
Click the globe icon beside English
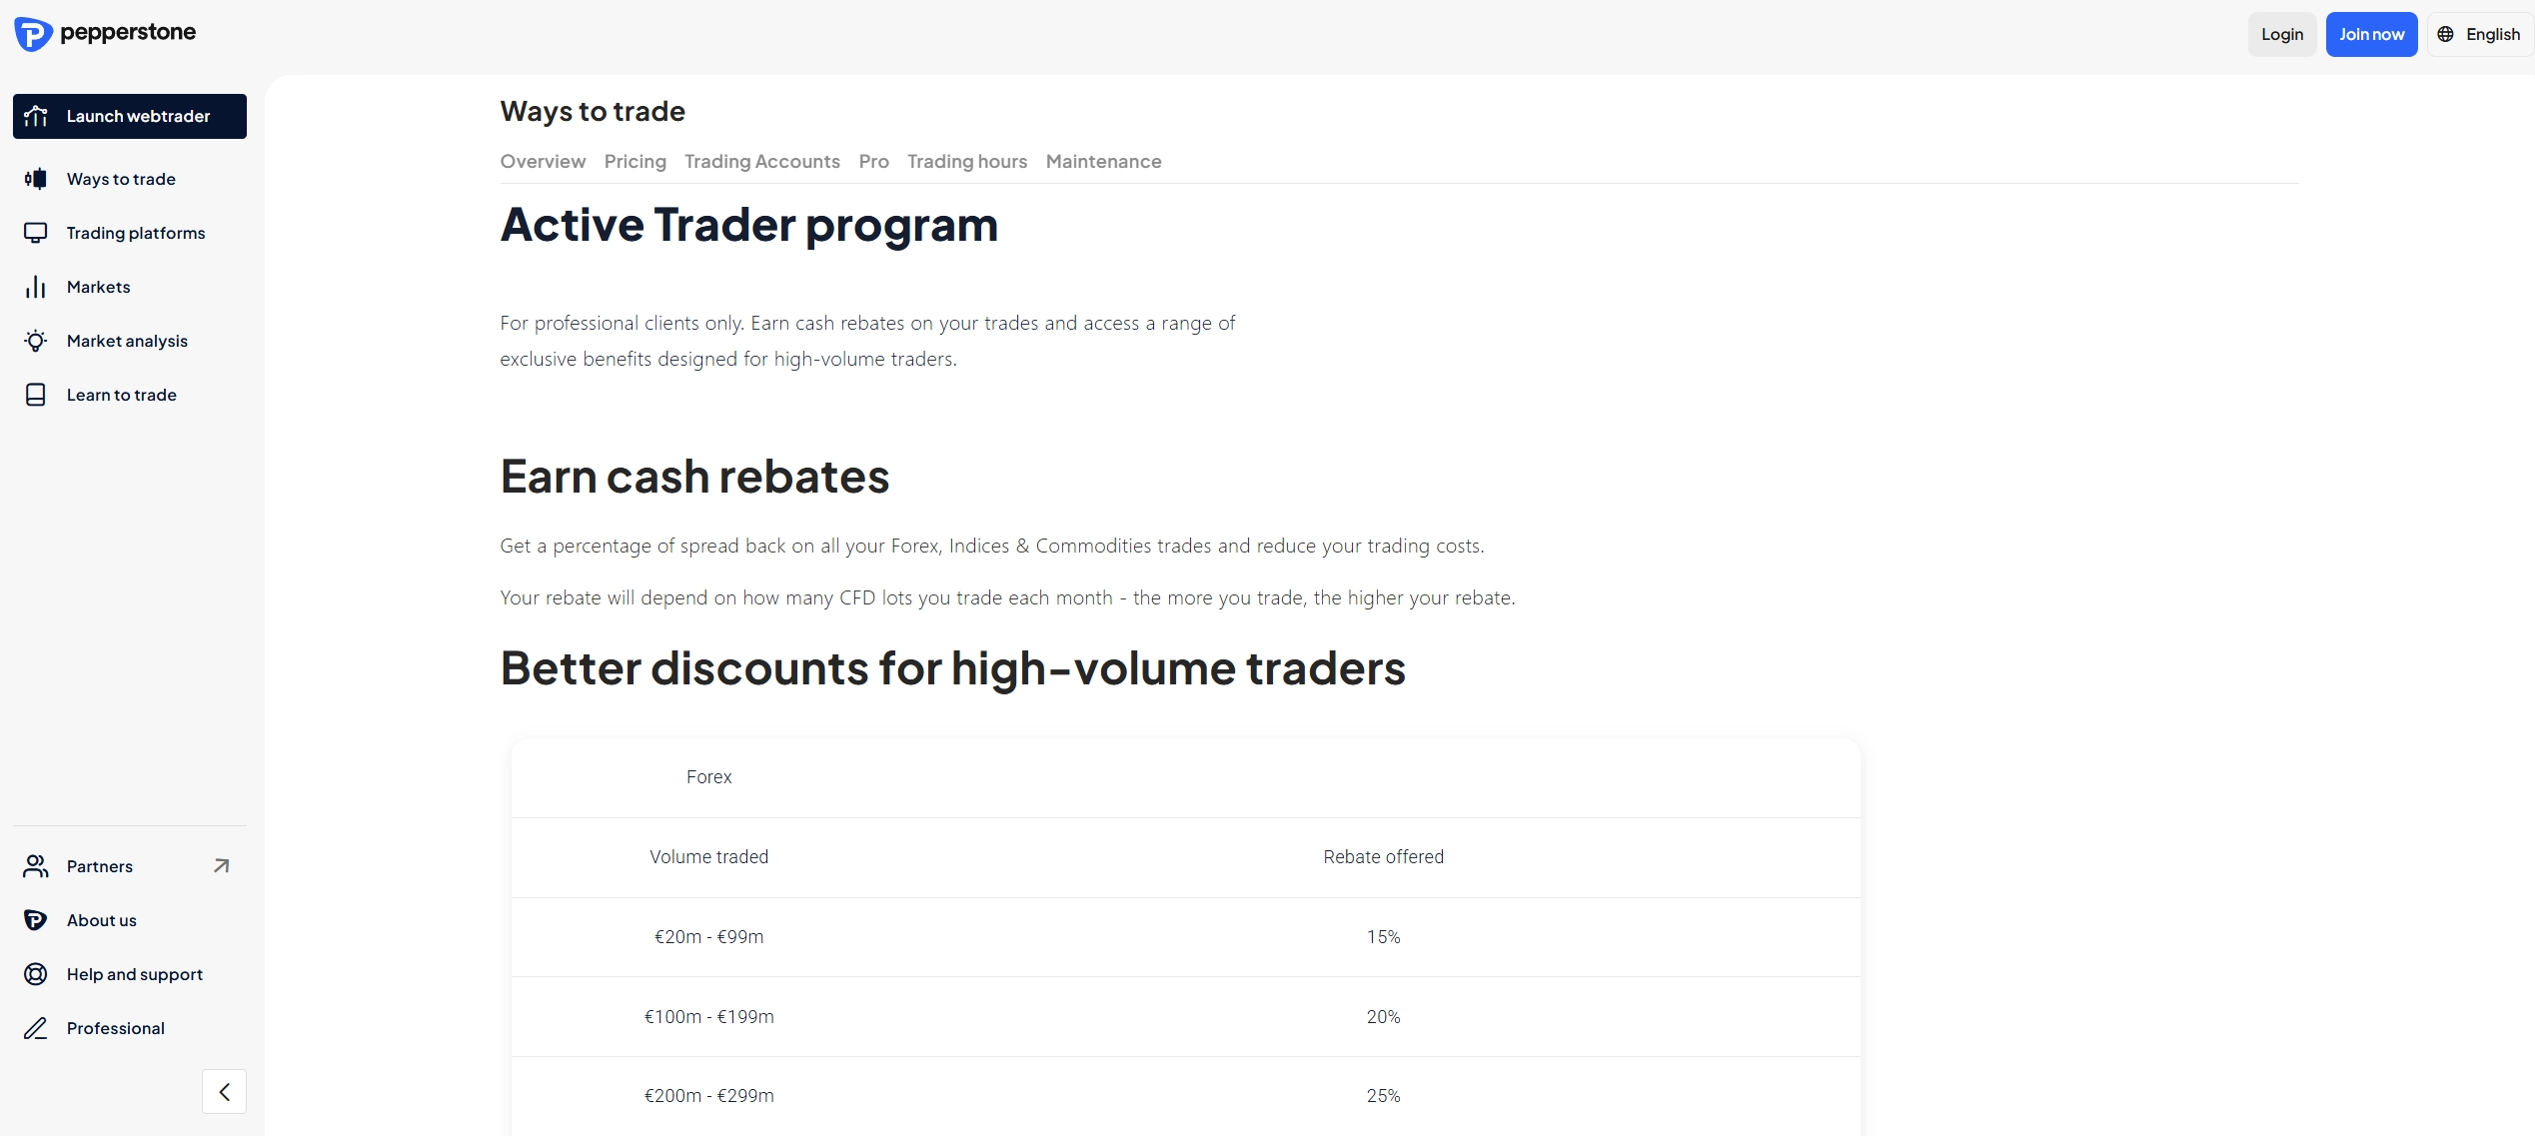tap(2445, 34)
